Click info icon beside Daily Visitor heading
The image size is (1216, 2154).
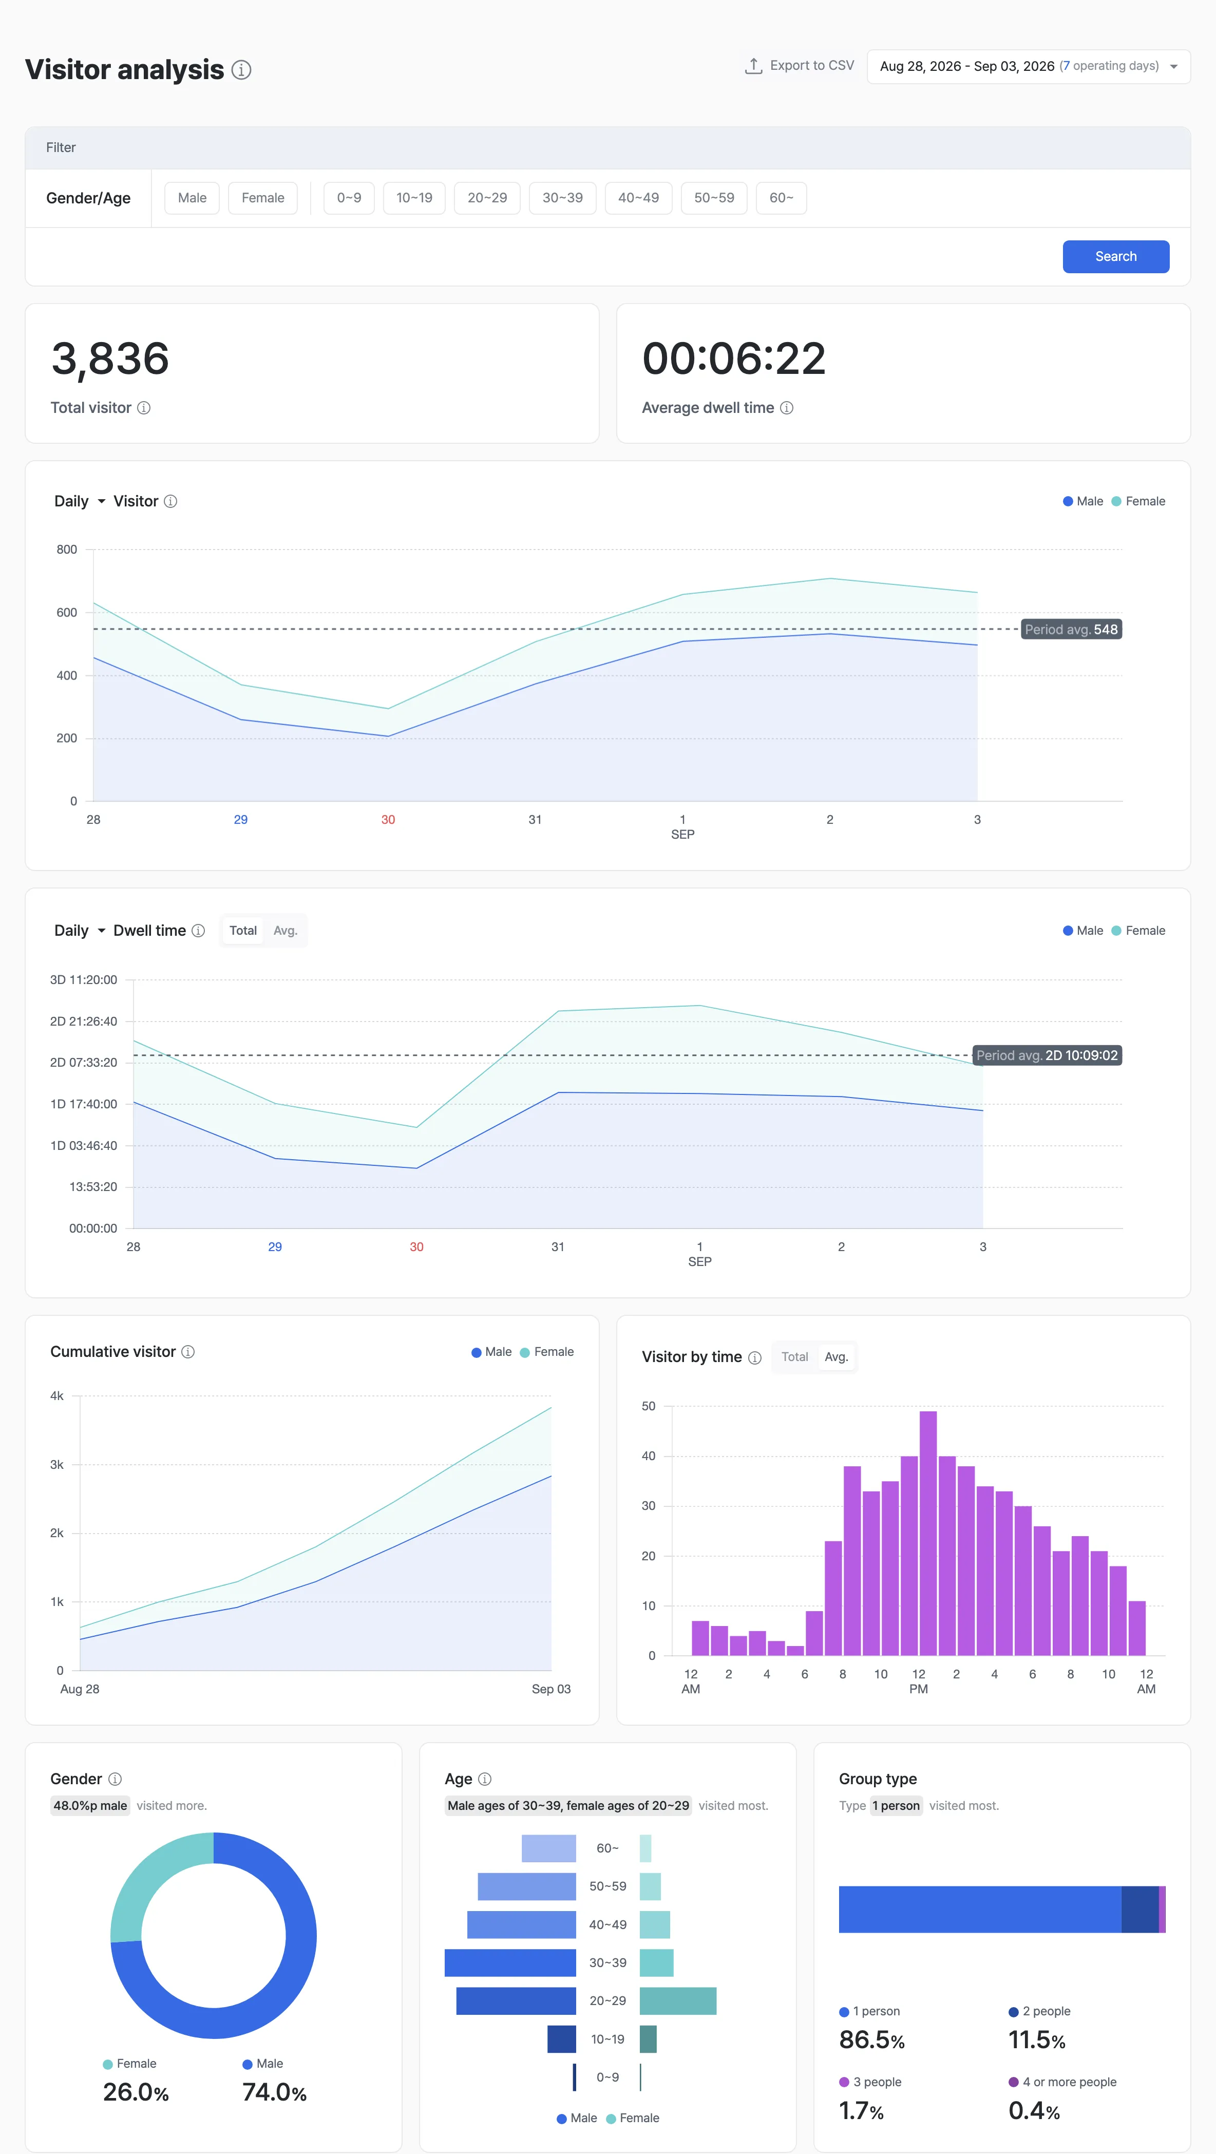click(170, 502)
